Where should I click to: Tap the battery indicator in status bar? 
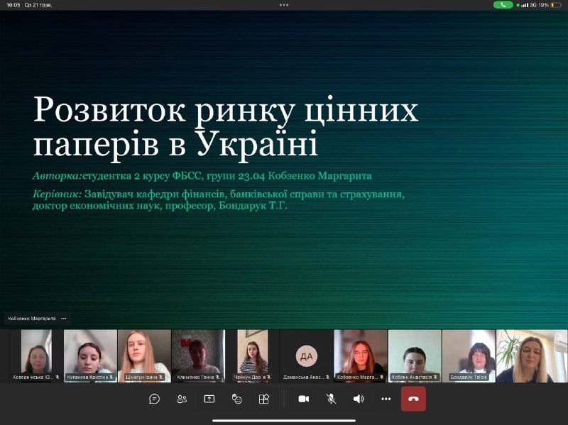(555, 5)
